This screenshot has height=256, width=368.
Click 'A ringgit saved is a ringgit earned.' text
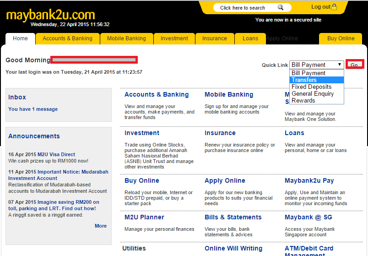pos(46,215)
